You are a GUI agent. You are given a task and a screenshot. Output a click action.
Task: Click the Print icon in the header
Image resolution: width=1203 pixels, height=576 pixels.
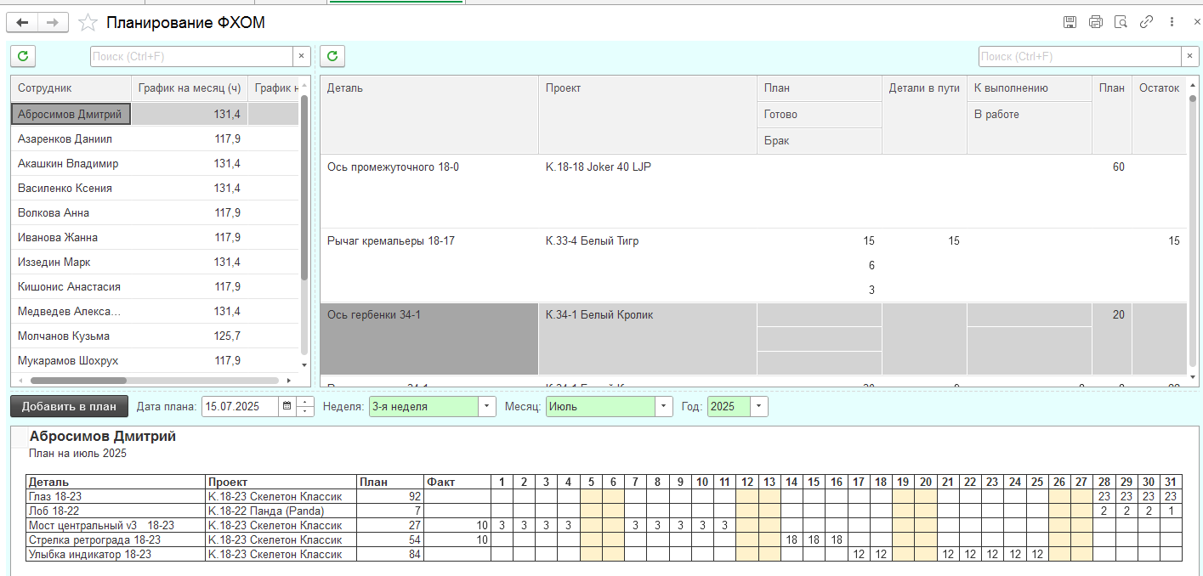coord(1095,23)
